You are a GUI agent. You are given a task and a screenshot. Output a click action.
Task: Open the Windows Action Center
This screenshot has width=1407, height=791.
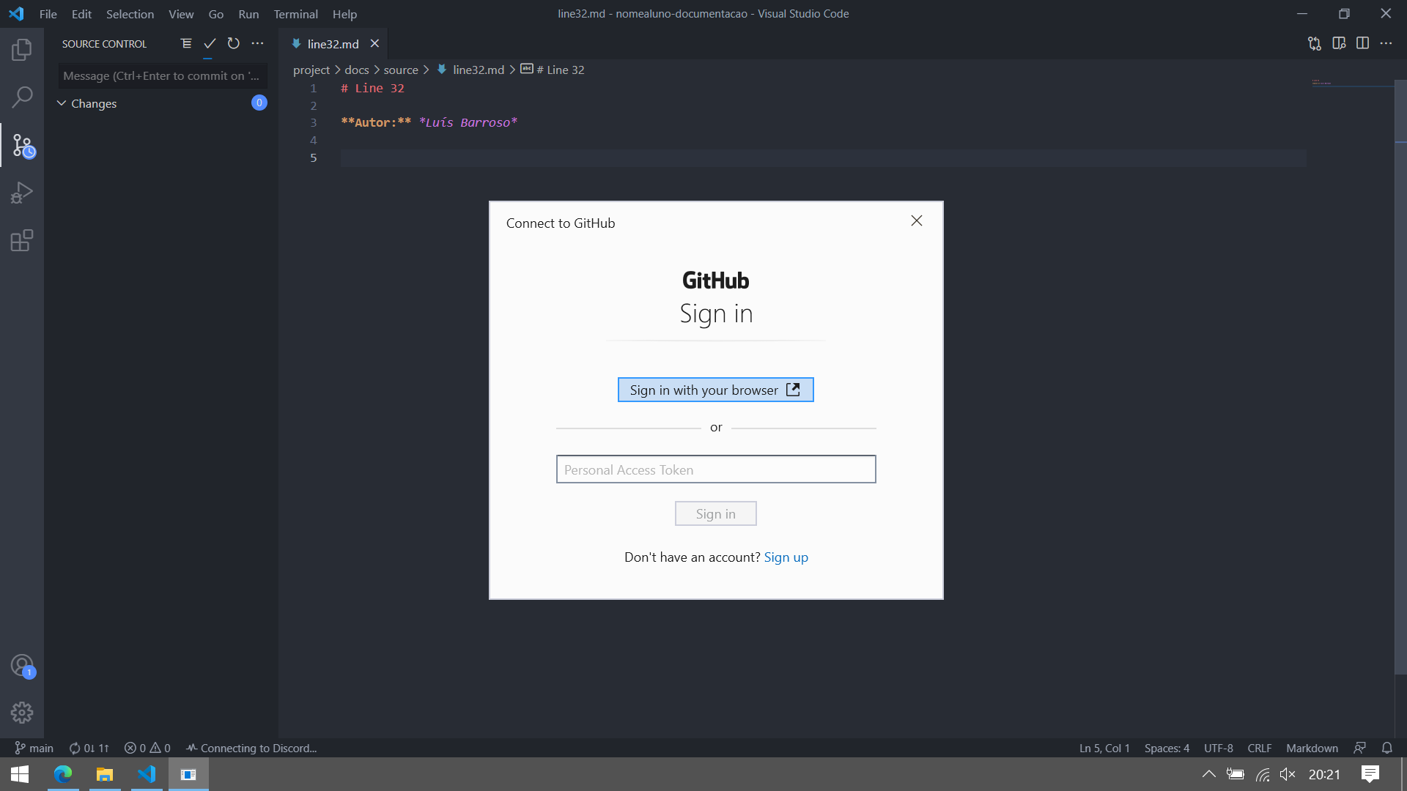1370,774
